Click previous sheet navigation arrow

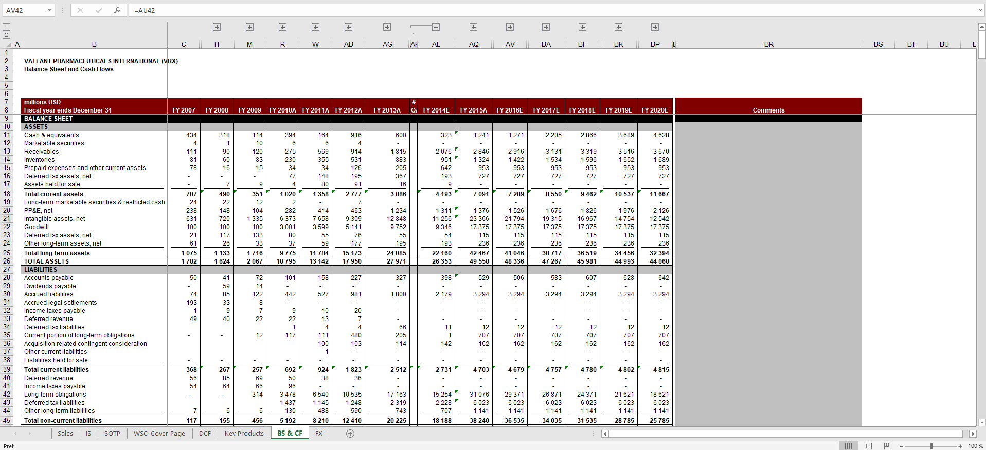coord(15,434)
